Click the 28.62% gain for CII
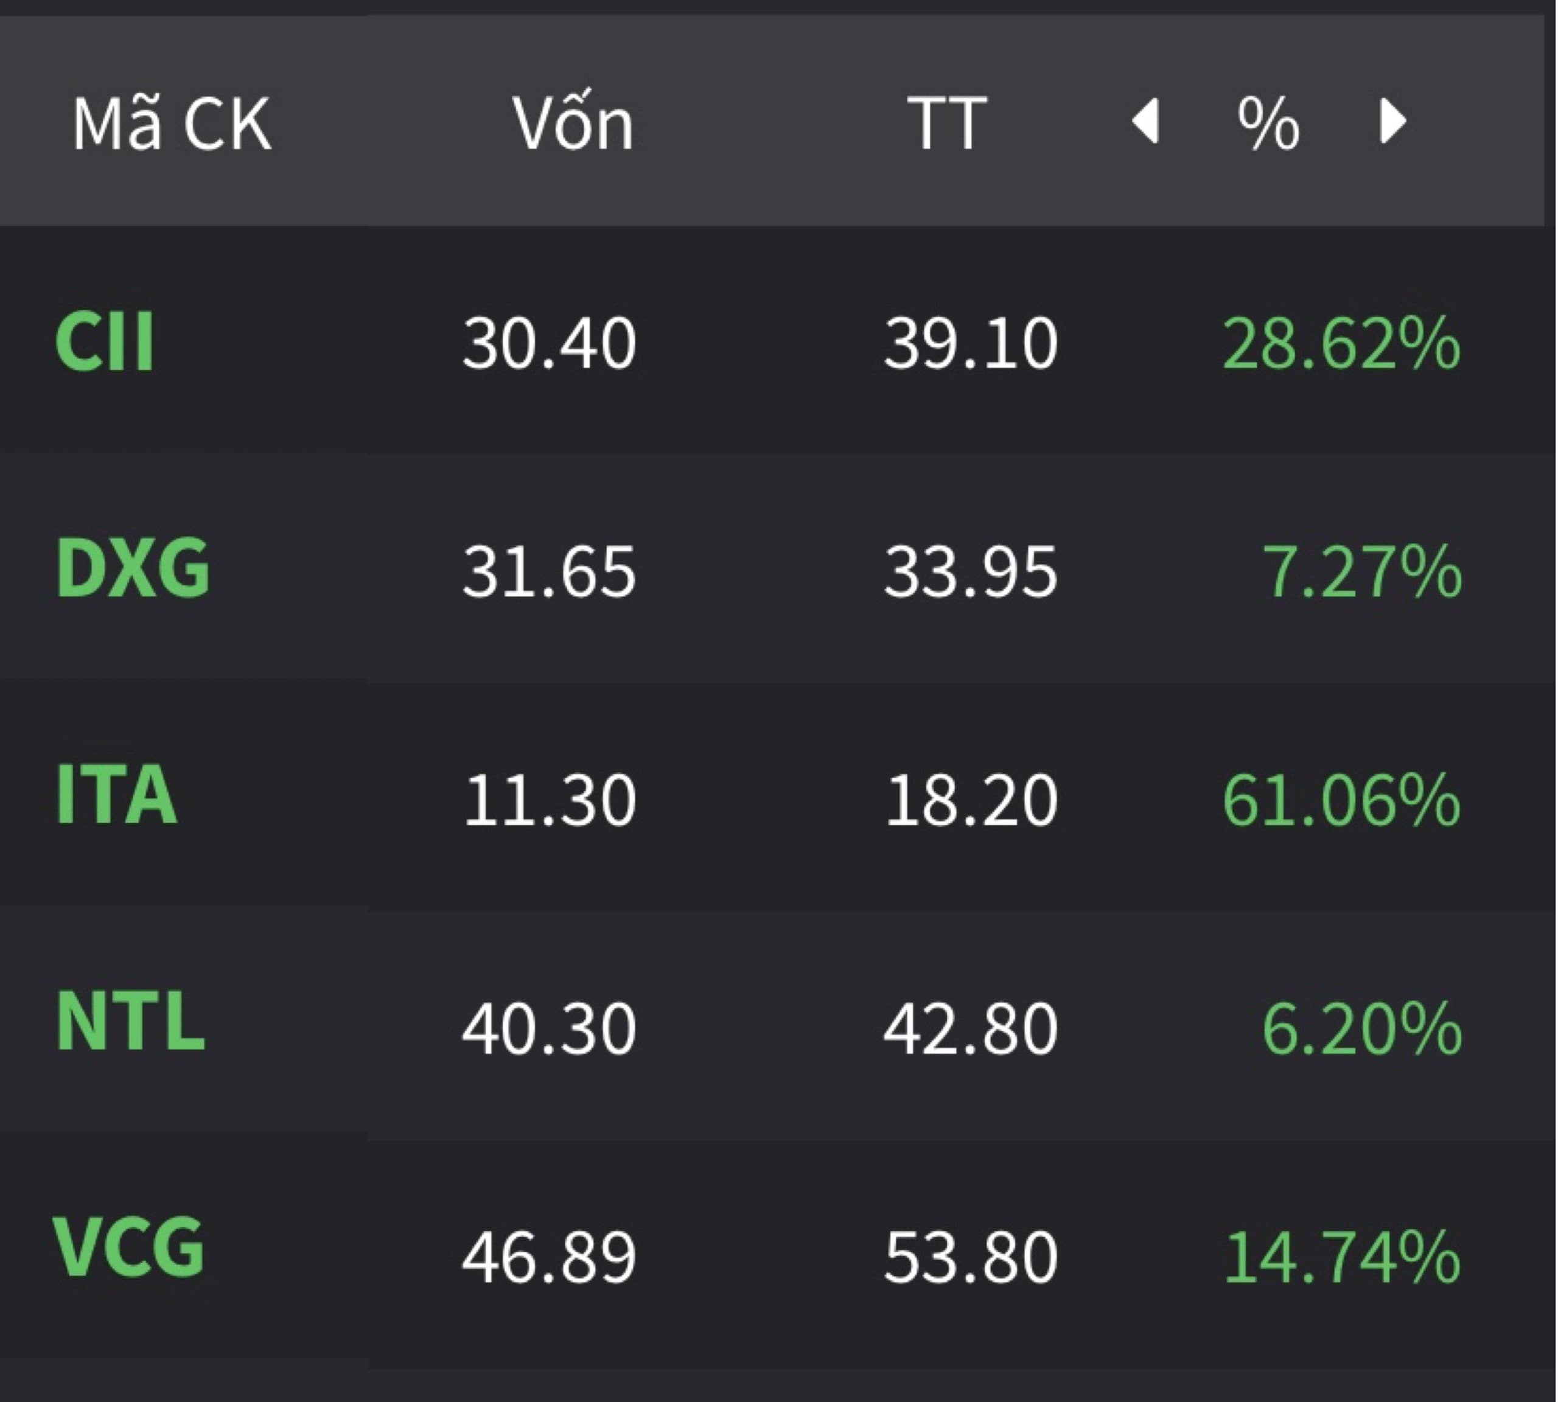 1341,344
